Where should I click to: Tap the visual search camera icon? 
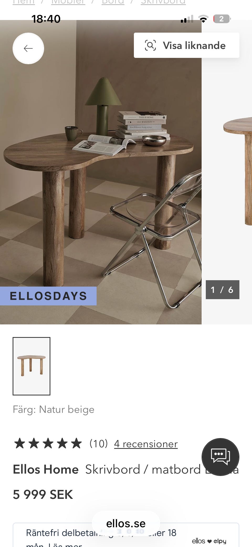(x=150, y=45)
